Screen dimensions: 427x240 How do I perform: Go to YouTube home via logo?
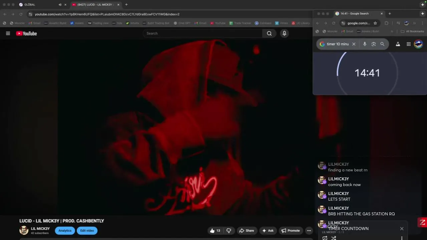point(26,33)
